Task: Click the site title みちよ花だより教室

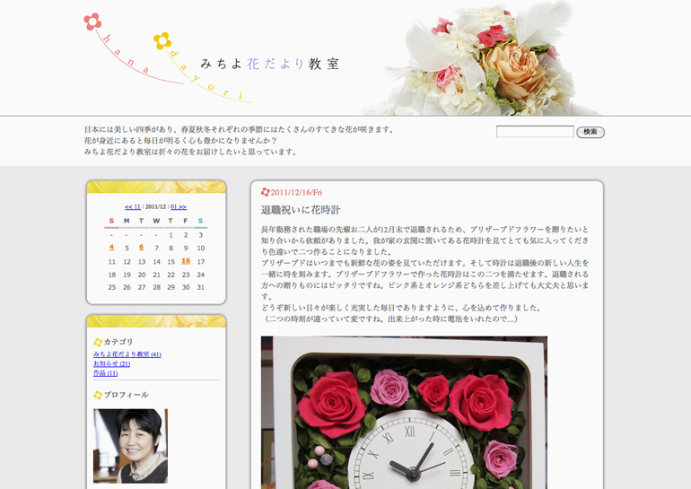Action: (270, 64)
